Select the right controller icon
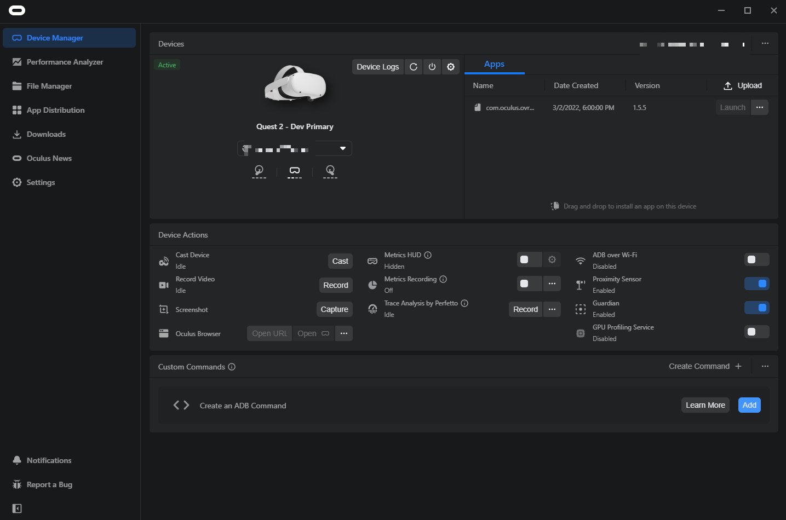Screen dimensions: 786x520 pyautogui.click(x=330, y=171)
